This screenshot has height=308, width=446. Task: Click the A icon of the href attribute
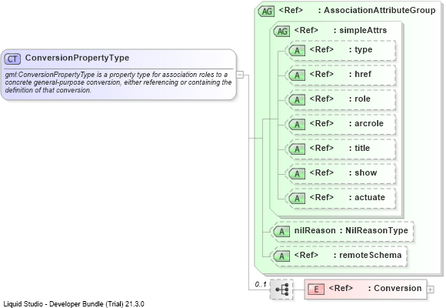(297, 75)
